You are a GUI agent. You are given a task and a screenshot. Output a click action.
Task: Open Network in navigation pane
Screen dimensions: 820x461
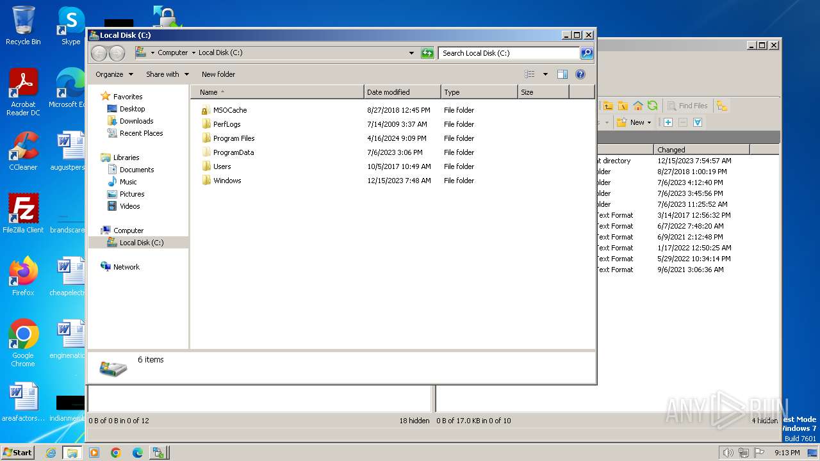click(126, 267)
